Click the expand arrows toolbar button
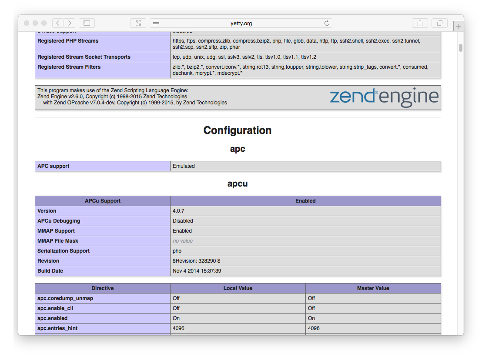Screen dimensions: 482x357 click(138, 23)
